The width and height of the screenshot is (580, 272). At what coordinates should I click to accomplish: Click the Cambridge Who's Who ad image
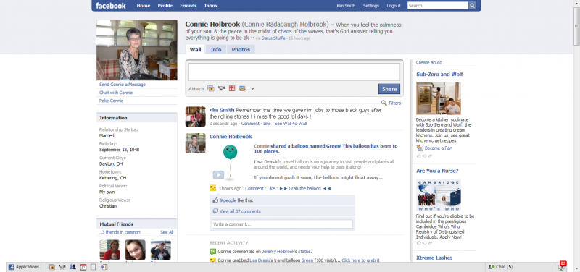coord(439,195)
